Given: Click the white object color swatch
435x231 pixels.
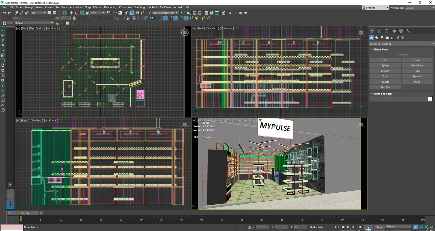Looking at the screenshot, I should tap(430, 99).
